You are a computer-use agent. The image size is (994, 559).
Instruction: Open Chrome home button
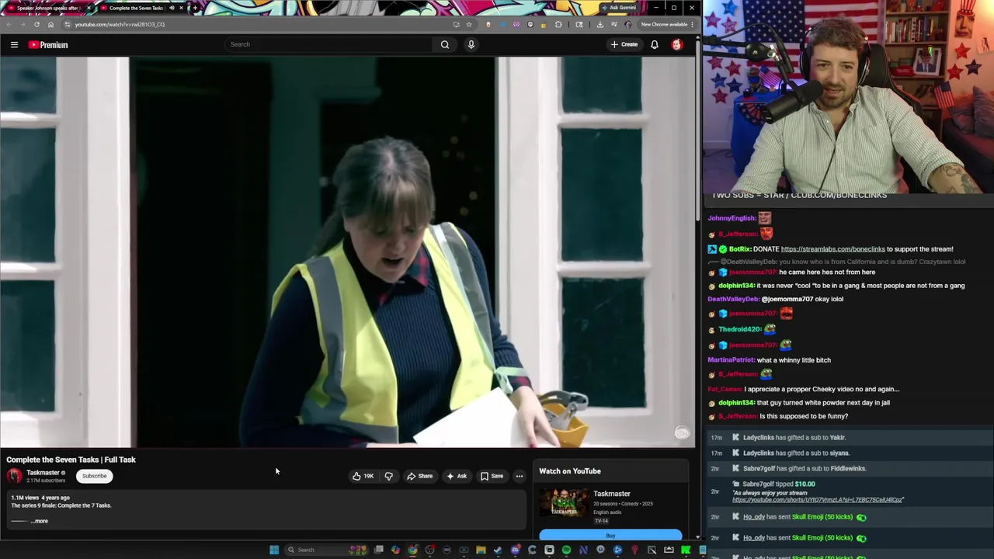tap(51, 24)
